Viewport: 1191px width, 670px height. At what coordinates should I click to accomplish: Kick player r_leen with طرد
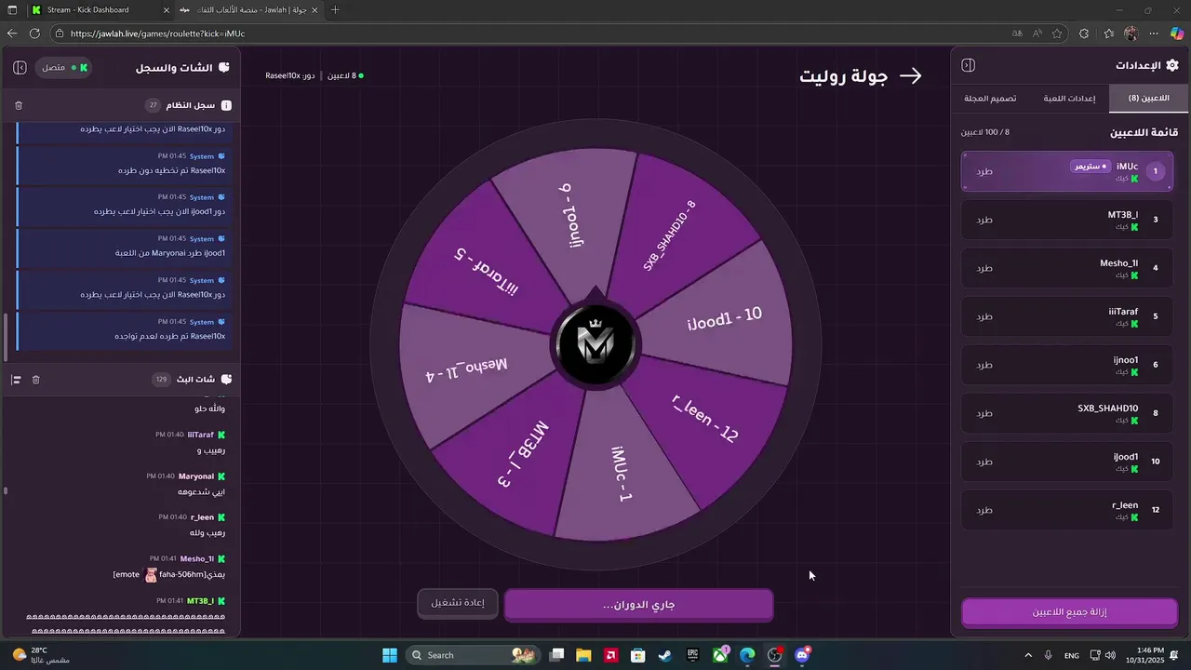(x=984, y=510)
